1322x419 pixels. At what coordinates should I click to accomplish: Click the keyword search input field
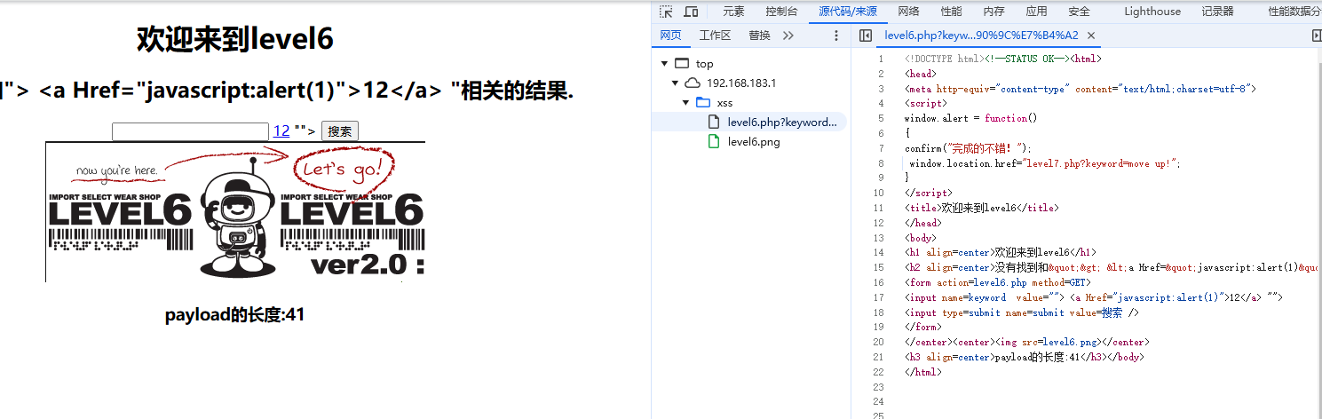(x=190, y=131)
